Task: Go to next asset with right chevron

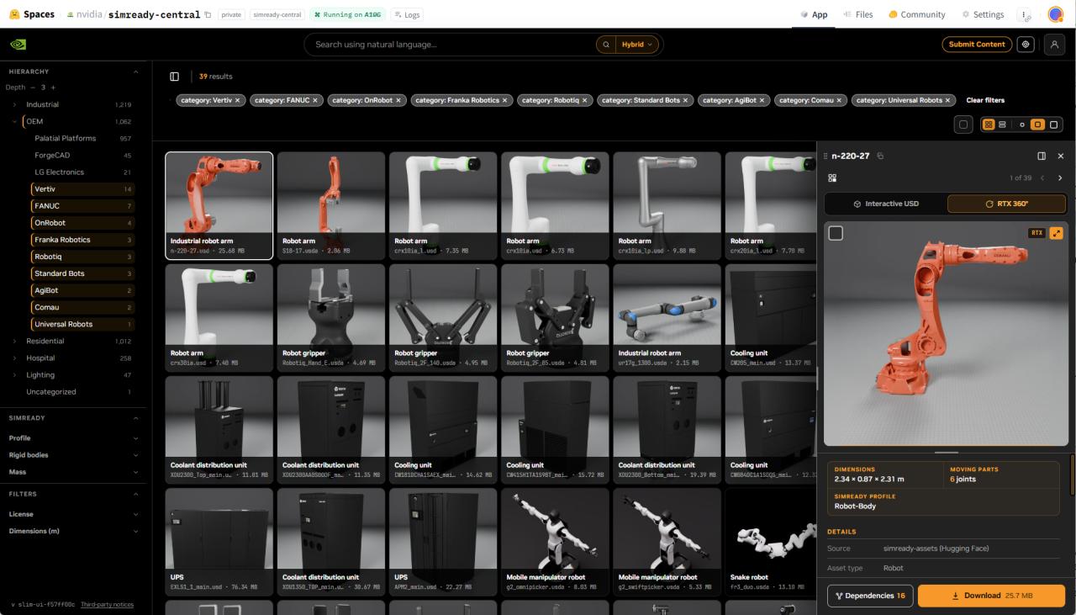Action: click(x=1060, y=178)
